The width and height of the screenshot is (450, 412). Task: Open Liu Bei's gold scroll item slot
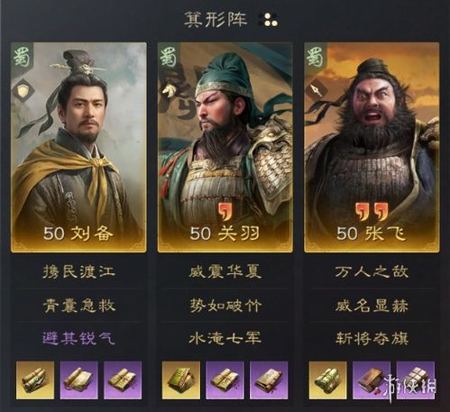[x=35, y=380]
